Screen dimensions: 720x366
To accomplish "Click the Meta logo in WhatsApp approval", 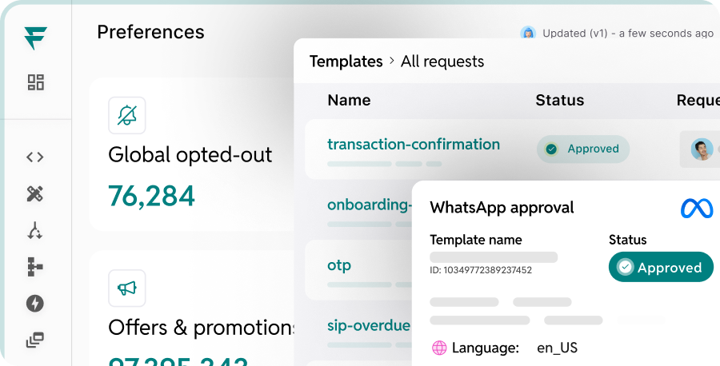I will click(x=697, y=209).
